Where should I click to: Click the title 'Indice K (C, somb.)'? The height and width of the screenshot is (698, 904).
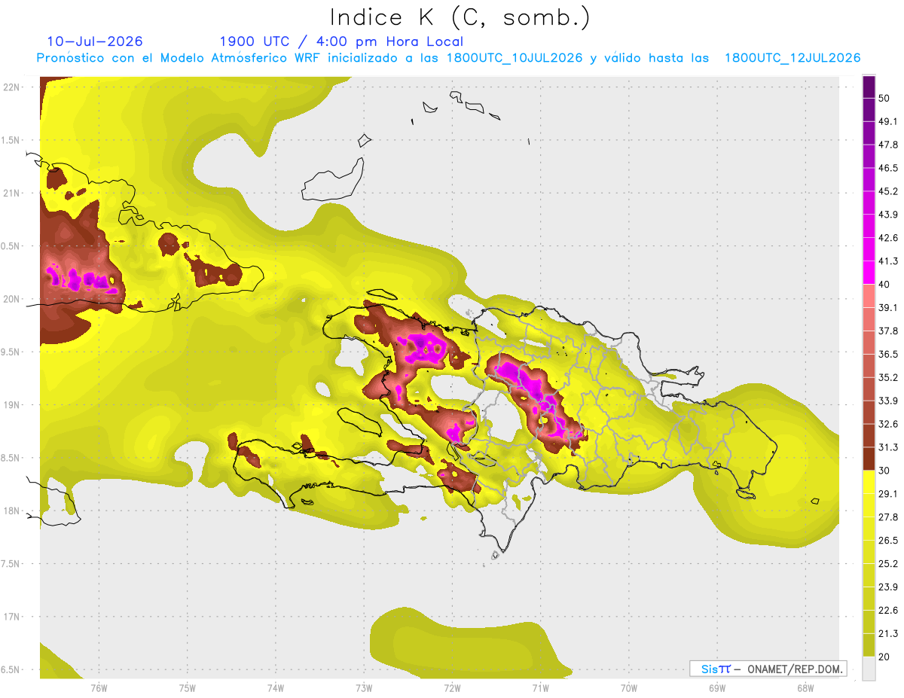pyautogui.click(x=460, y=17)
